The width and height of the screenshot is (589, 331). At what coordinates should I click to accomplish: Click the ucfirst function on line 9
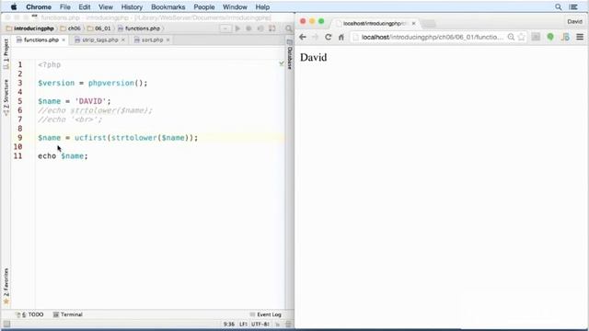pyautogui.click(x=90, y=138)
